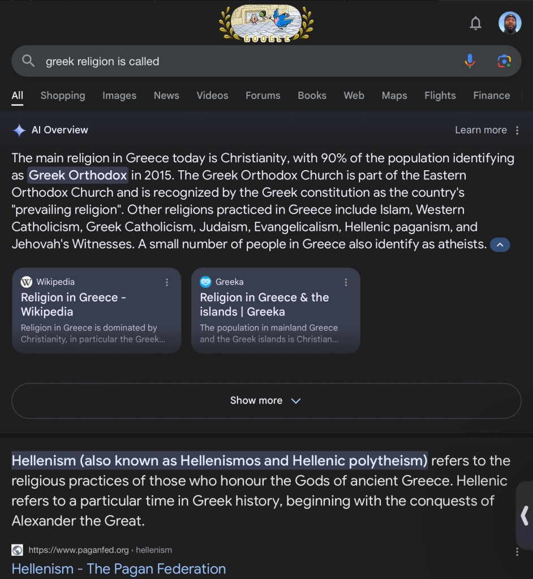Viewport: 533px width, 579px height.
Task: Switch to the Images tab
Action: pos(119,96)
